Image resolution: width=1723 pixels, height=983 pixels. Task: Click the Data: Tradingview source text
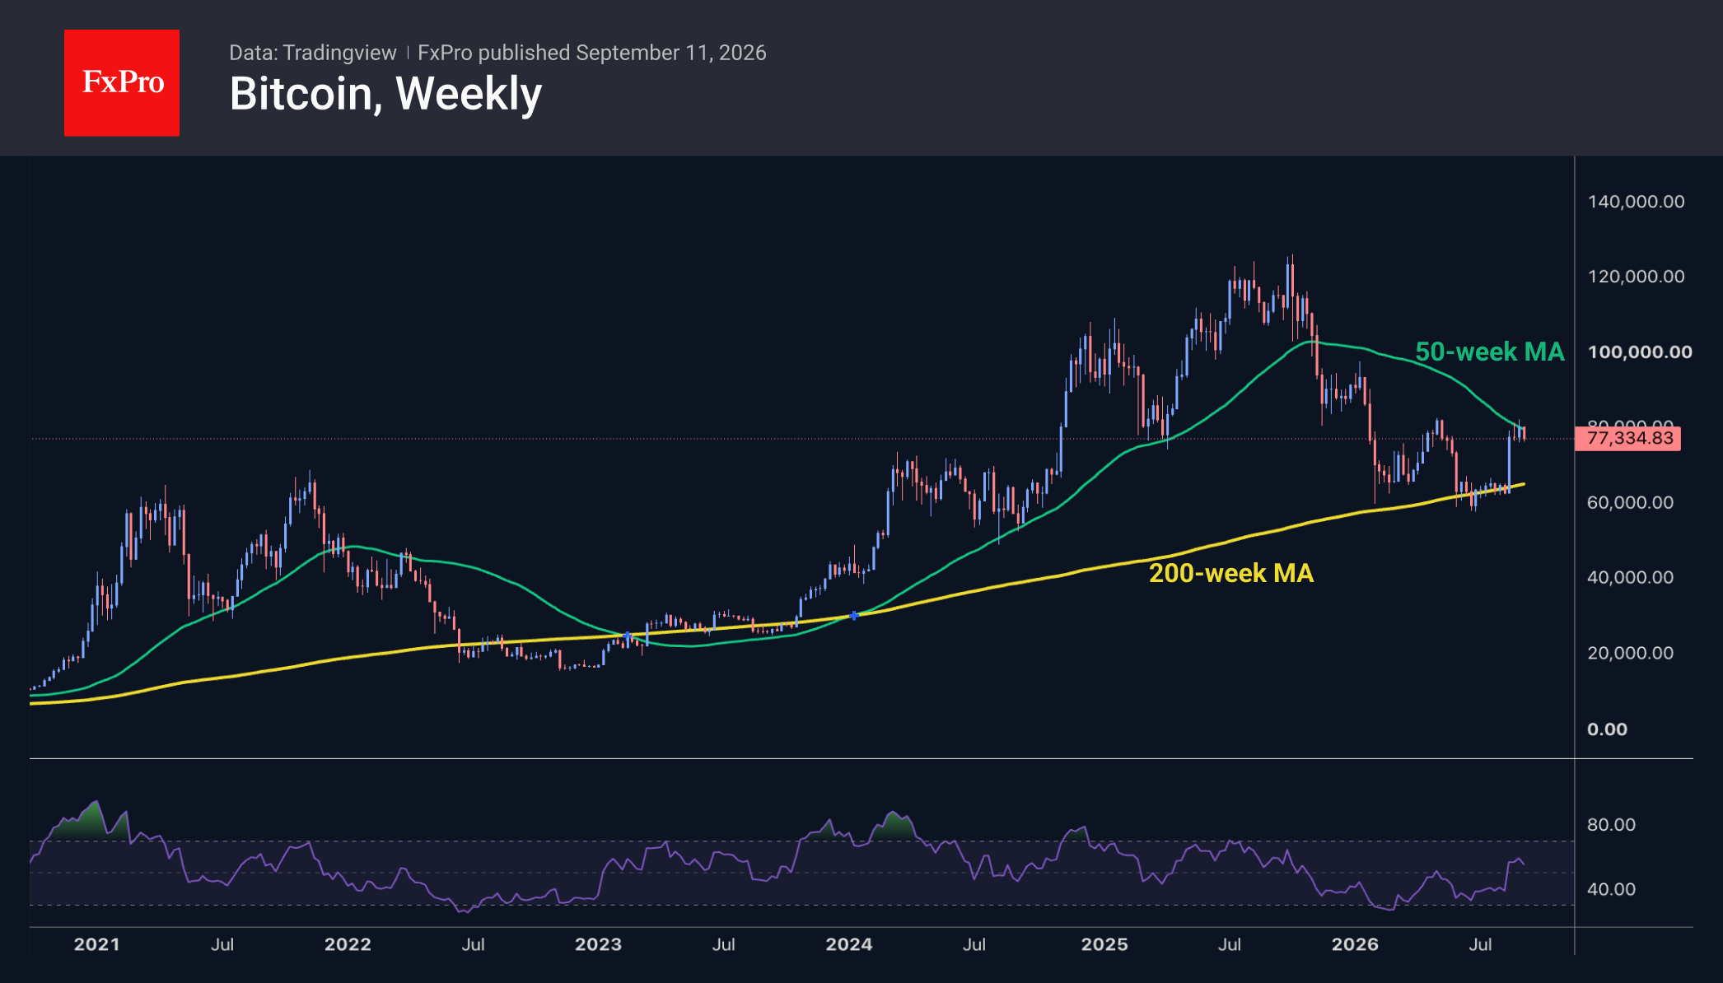pos(312,53)
